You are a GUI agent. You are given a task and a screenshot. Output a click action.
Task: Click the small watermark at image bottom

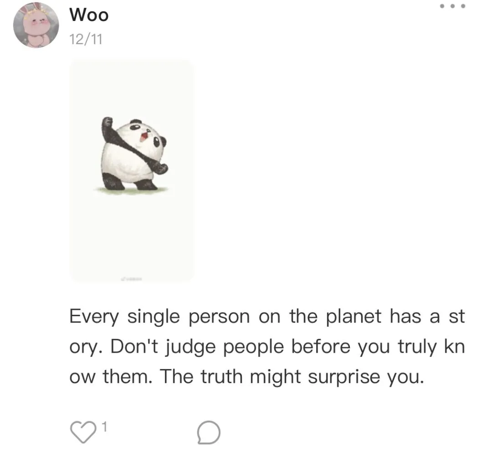[x=132, y=278]
